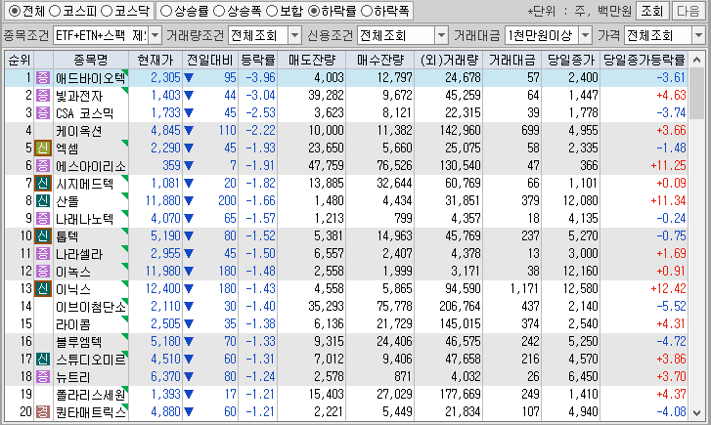
Task: Click the scrollbar down arrow
Action: point(697,412)
